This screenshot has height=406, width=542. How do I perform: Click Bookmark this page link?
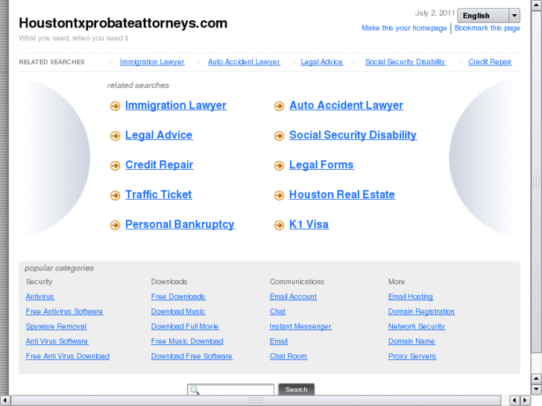tap(487, 28)
